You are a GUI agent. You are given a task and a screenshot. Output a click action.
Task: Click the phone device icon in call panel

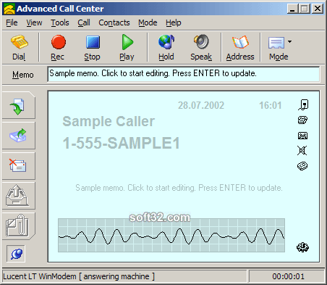tap(302, 120)
